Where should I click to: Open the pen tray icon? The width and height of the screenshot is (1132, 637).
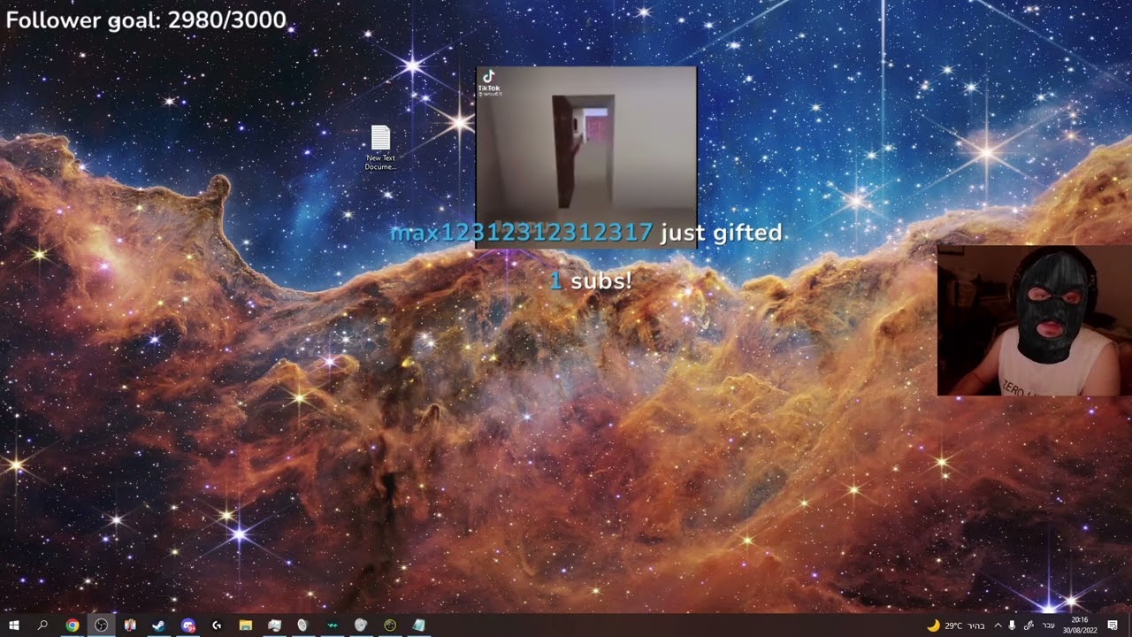(x=1029, y=625)
